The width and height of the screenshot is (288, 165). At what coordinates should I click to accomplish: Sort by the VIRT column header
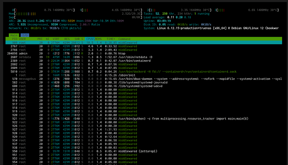pos(56,39)
